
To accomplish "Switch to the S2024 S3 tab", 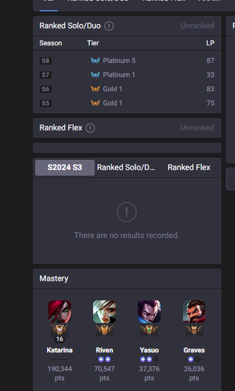I will [65, 168].
